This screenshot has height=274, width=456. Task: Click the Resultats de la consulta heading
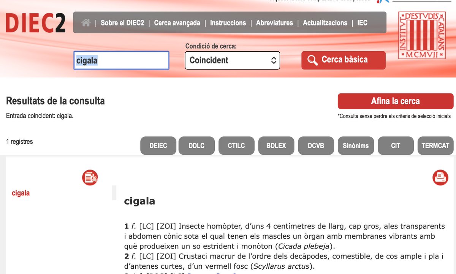click(55, 101)
